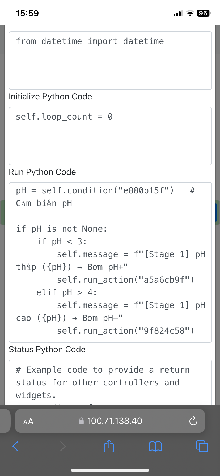
Task: Focus the self.loop_count initialize code box
Action: (x=110, y=136)
